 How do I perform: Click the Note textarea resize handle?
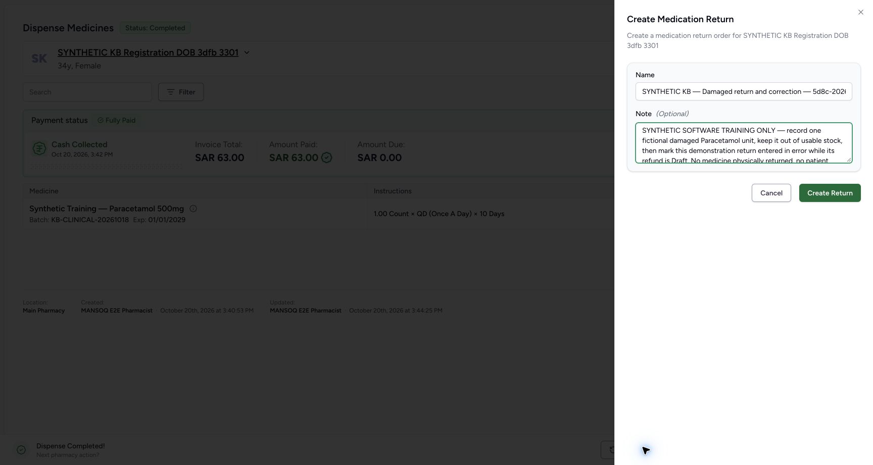click(849, 160)
